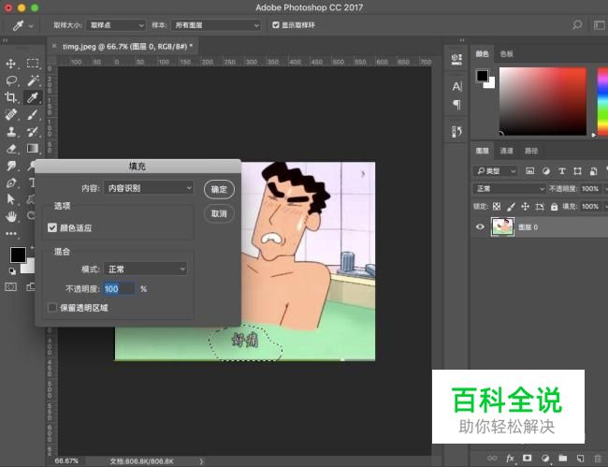Image resolution: width=608 pixels, height=467 pixels.
Task: Toggle adjustment layer filter
Action: pos(546,171)
